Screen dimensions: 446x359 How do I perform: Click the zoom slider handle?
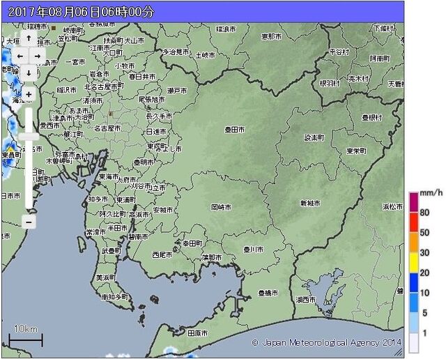coord(29,137)
